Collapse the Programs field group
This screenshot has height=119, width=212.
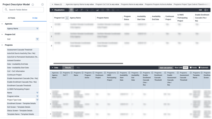pos(2,45)
